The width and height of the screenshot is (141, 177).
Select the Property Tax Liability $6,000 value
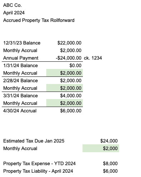tap(110, 171)
